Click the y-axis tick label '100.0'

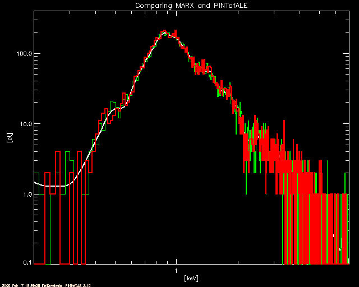pos(24,54)
